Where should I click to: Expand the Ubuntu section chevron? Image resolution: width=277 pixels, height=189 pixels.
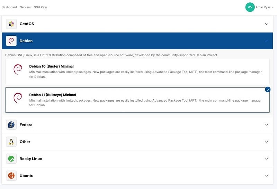click(267, 175)
